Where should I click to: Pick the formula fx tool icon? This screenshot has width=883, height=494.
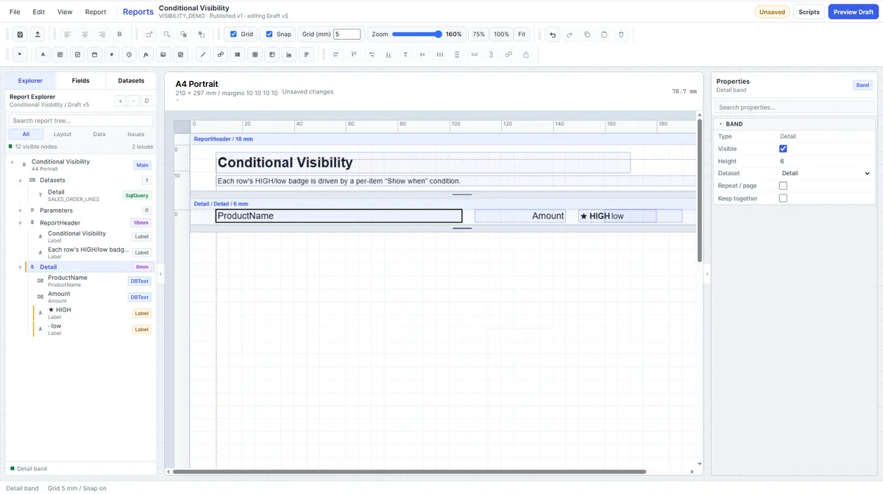[146, 54]
